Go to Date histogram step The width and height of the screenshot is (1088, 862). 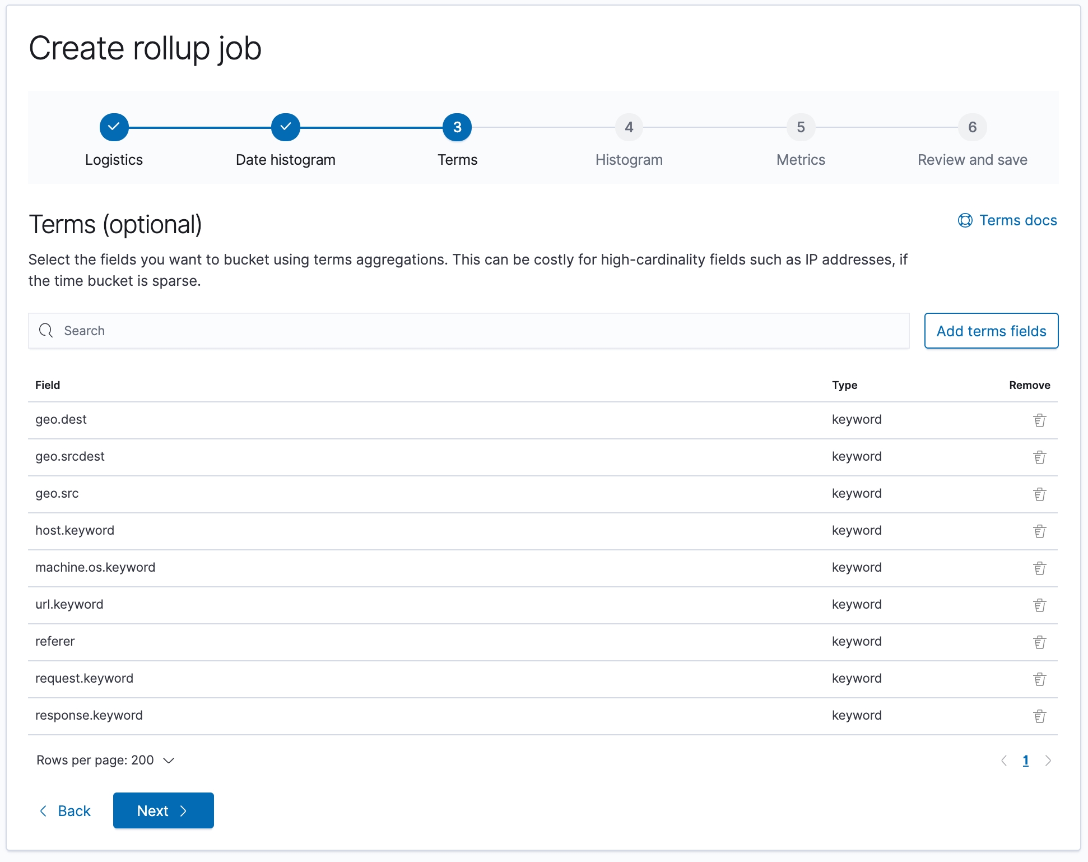point(285,128)
